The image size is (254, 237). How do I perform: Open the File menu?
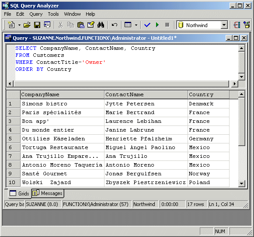click(x=7, y=14)
